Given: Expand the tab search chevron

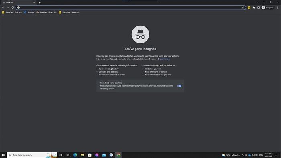Looking at the screenshot, I should tap(257, 2).
